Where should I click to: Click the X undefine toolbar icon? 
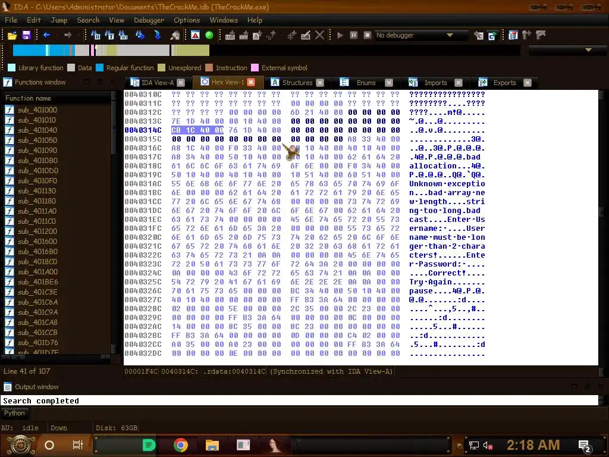click(319, 35)
